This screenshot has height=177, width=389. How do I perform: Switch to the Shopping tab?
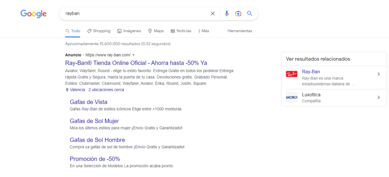point(99,31)
